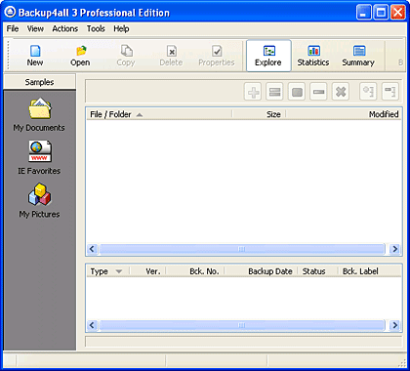Screen dimensions: 410x371
Task: Click file list scrollbar left arrow
Action: point(92,249)
